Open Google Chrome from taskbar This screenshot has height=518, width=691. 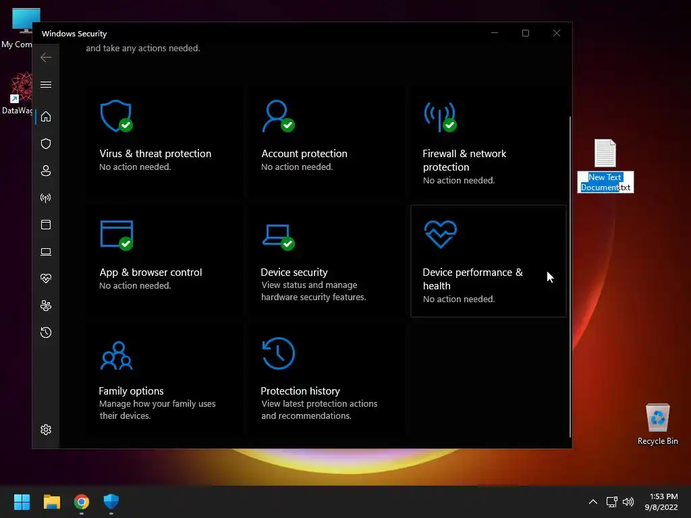click(x=82, y=502)
